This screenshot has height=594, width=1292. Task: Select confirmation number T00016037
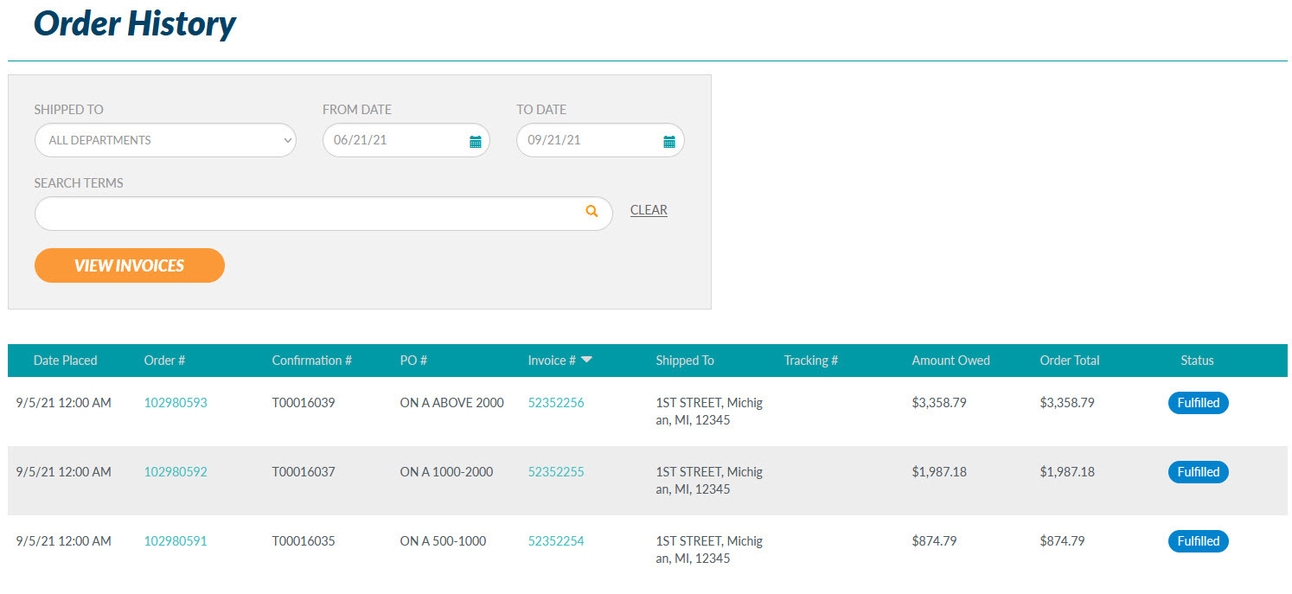pyautogui.click(x=304, y=472)
